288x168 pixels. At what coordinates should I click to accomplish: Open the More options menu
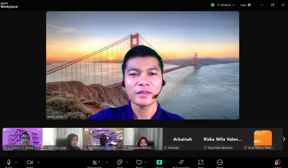tap(220, 163)
